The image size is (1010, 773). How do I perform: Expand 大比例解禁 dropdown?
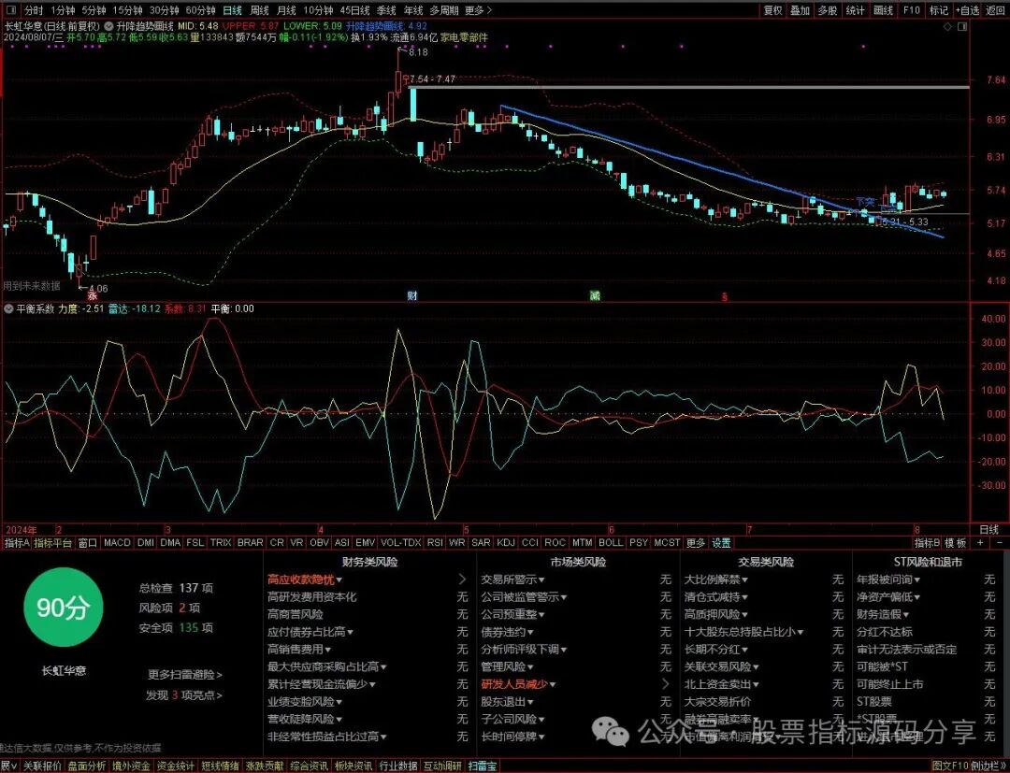pyautogui.click(x=716, y=580)
